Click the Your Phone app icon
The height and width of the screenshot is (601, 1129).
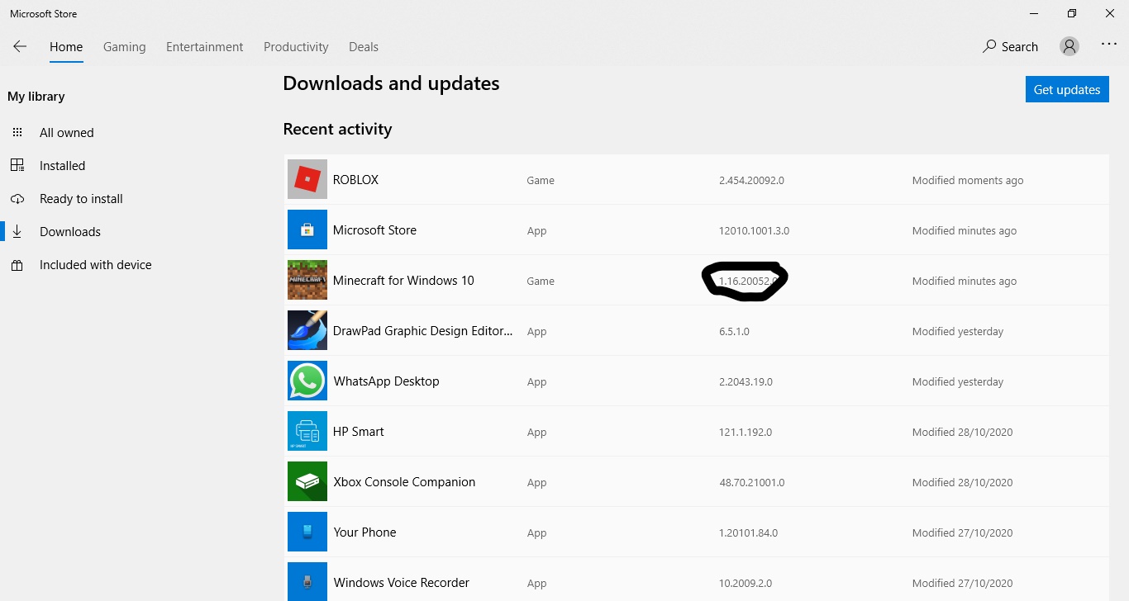pyautogui.click(x=307, y=532)
